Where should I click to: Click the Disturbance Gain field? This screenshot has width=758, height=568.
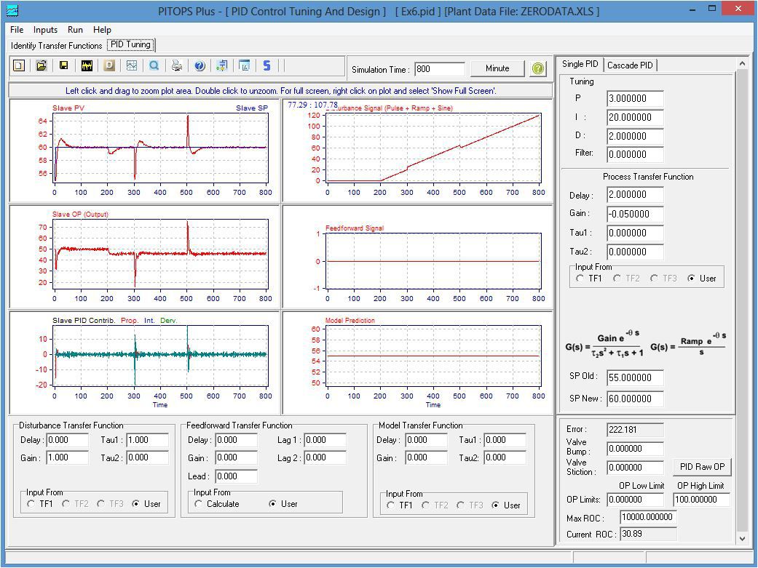coord(67,457)
